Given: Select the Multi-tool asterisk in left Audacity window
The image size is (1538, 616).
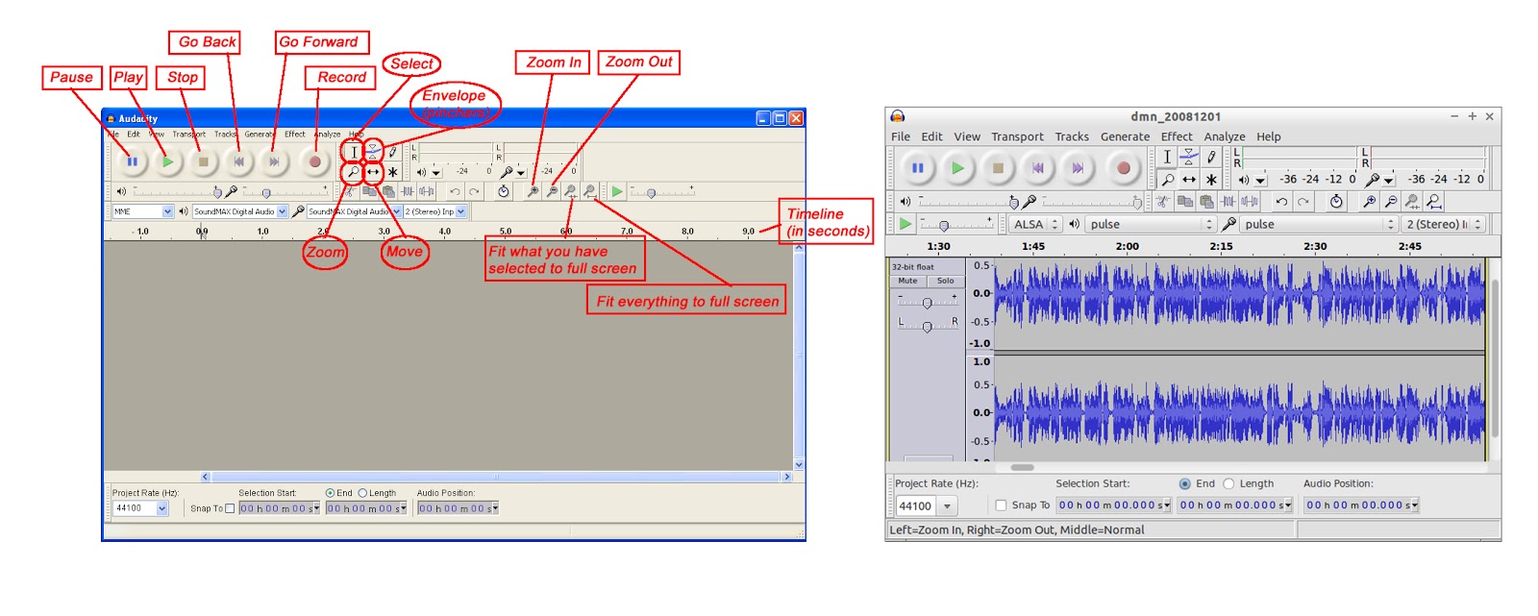Looking at the screenshot, I should pyautogui.click(x=392, y=172).
